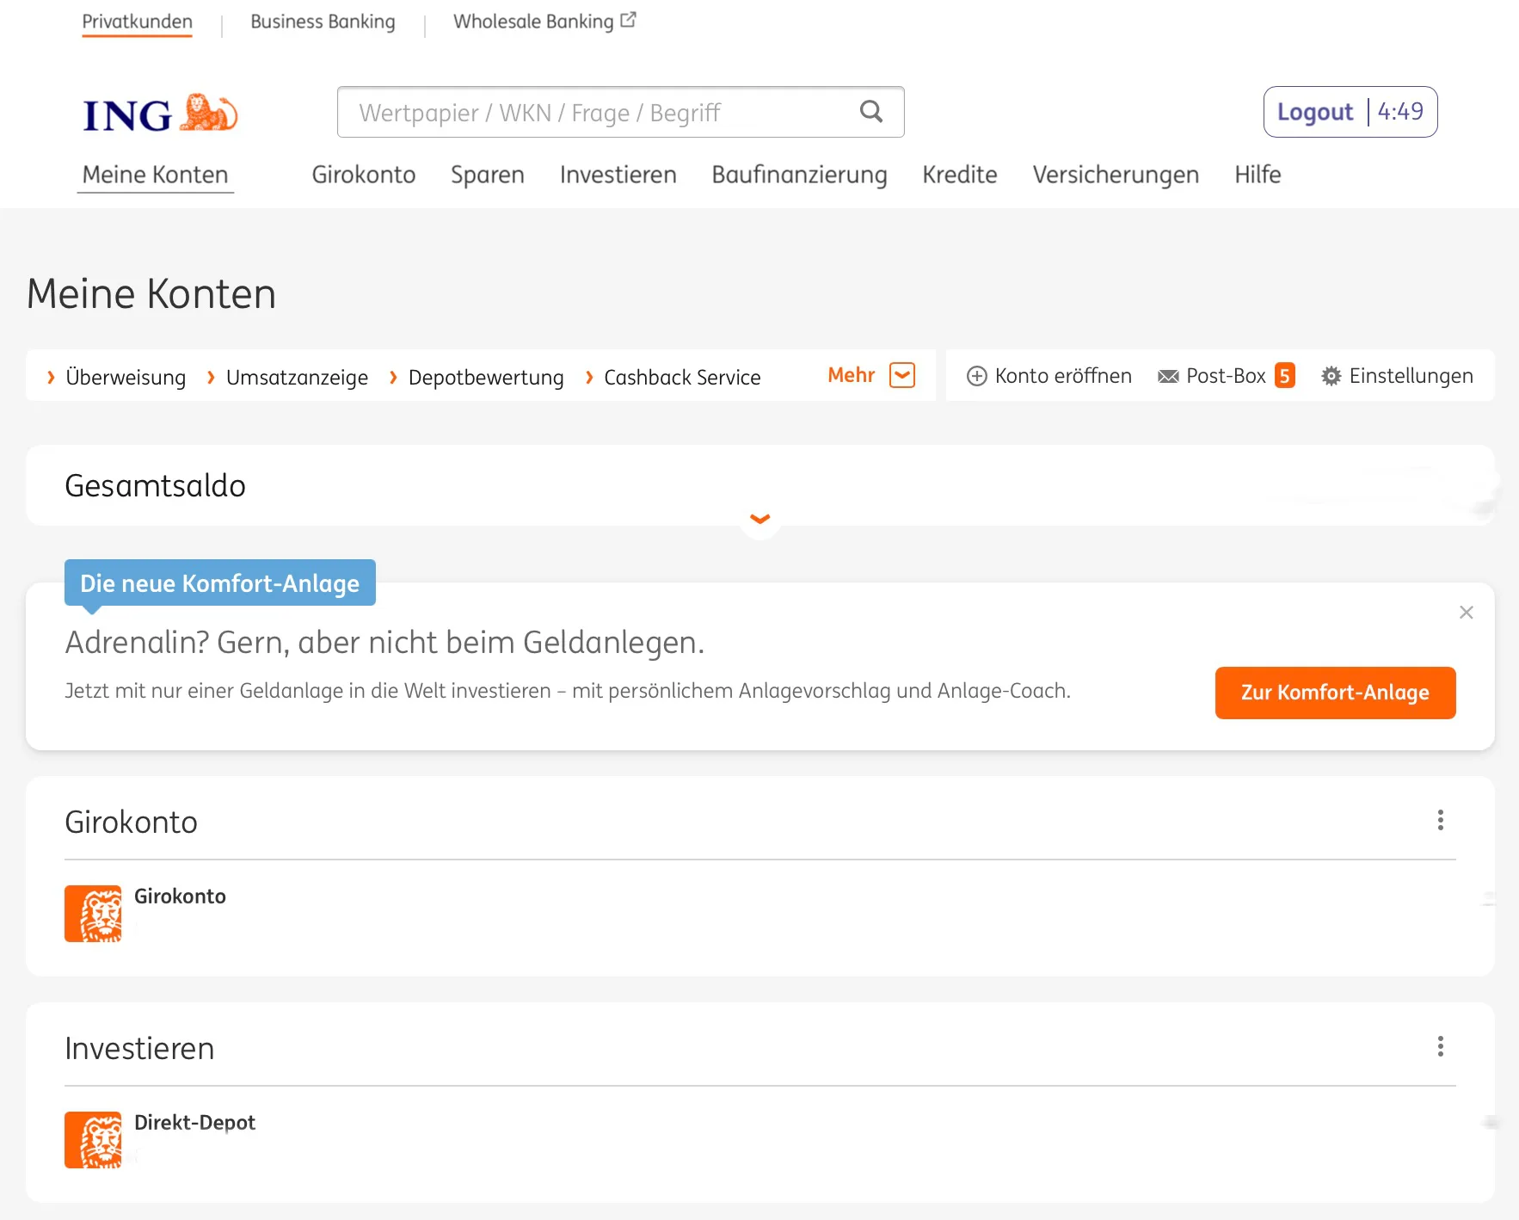This screenshot has width=1519, height=1220.
Task: Open the Versicherungen menu
Action: (x=1116, y=175)
